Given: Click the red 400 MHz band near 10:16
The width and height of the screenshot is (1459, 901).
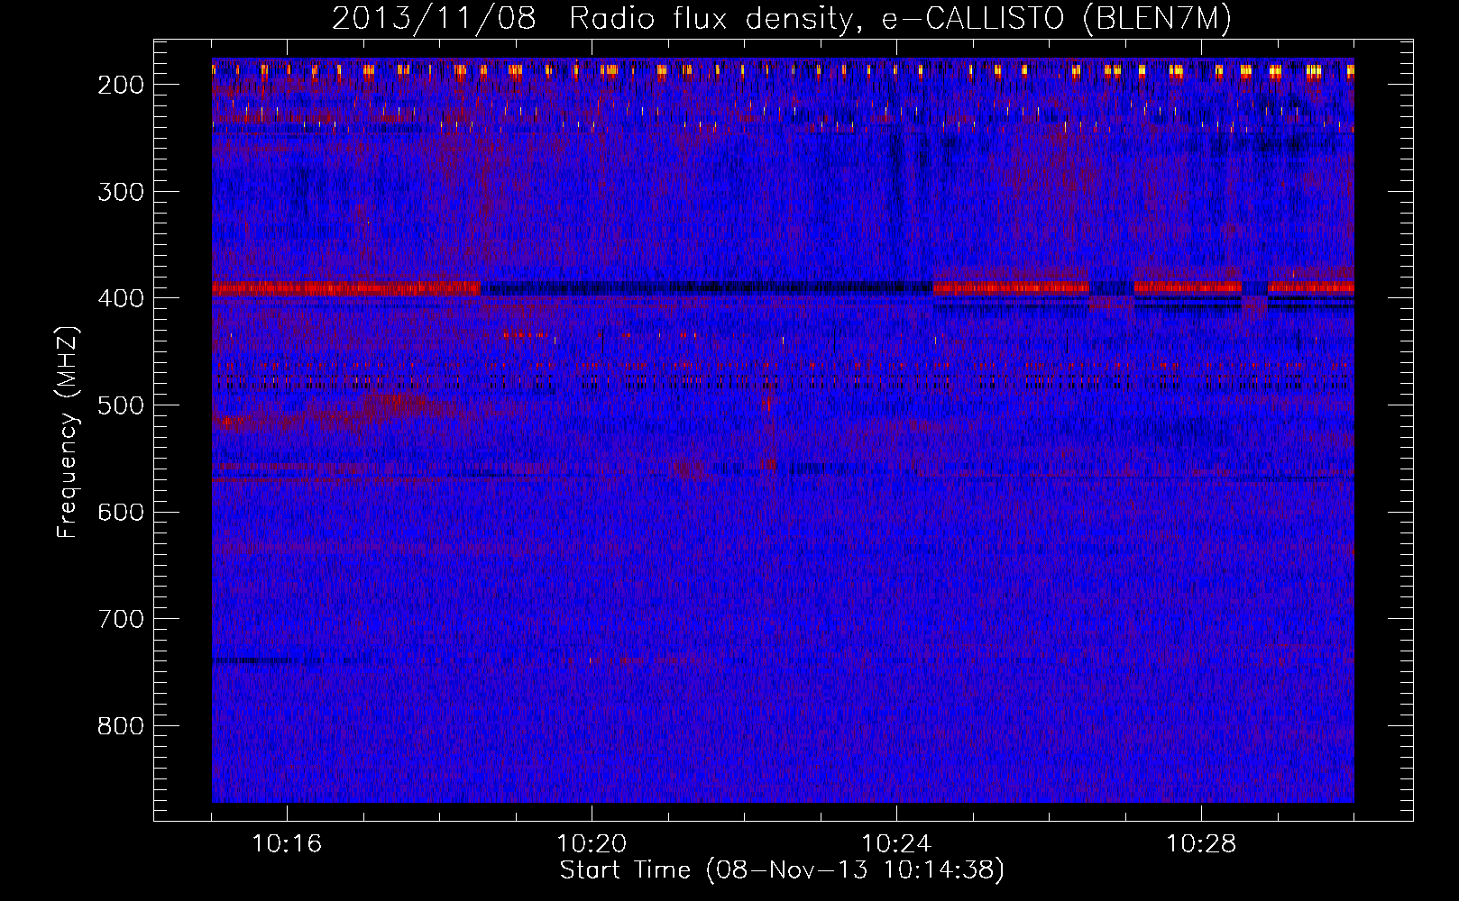Looking at the screenshot, I should (347, 288).
